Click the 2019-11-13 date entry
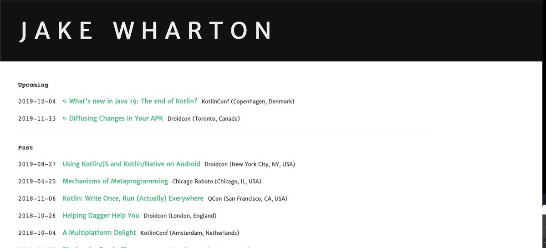 coord(37,119)
